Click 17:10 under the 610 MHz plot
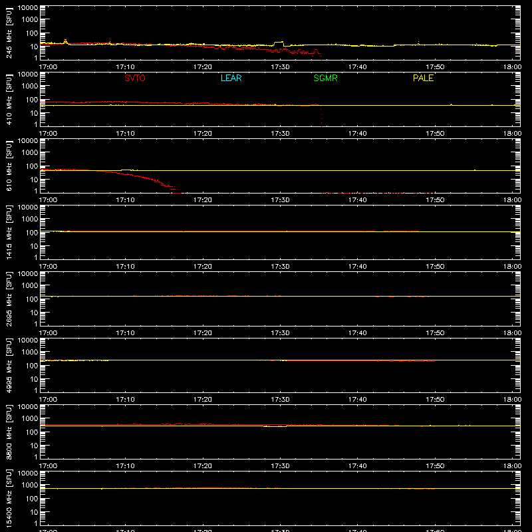532x532 pixels. click(125, 200)
